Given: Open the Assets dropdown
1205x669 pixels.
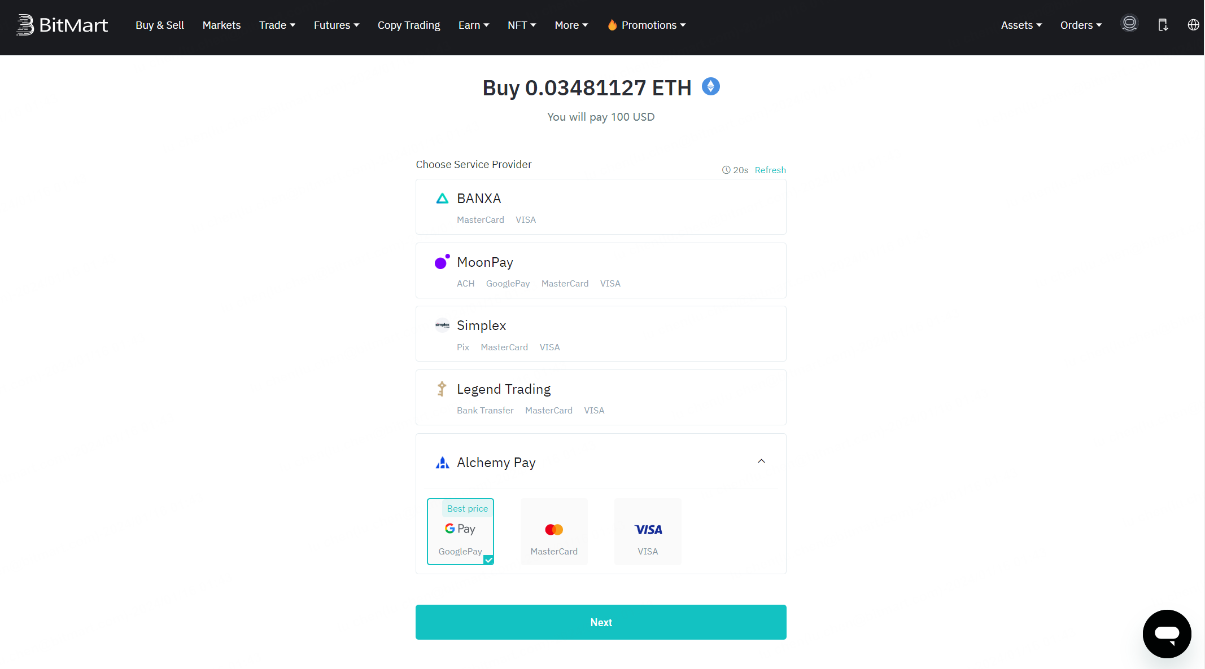Looking at the screenshot, I should pyautogui.click(x=1021, y=25).
